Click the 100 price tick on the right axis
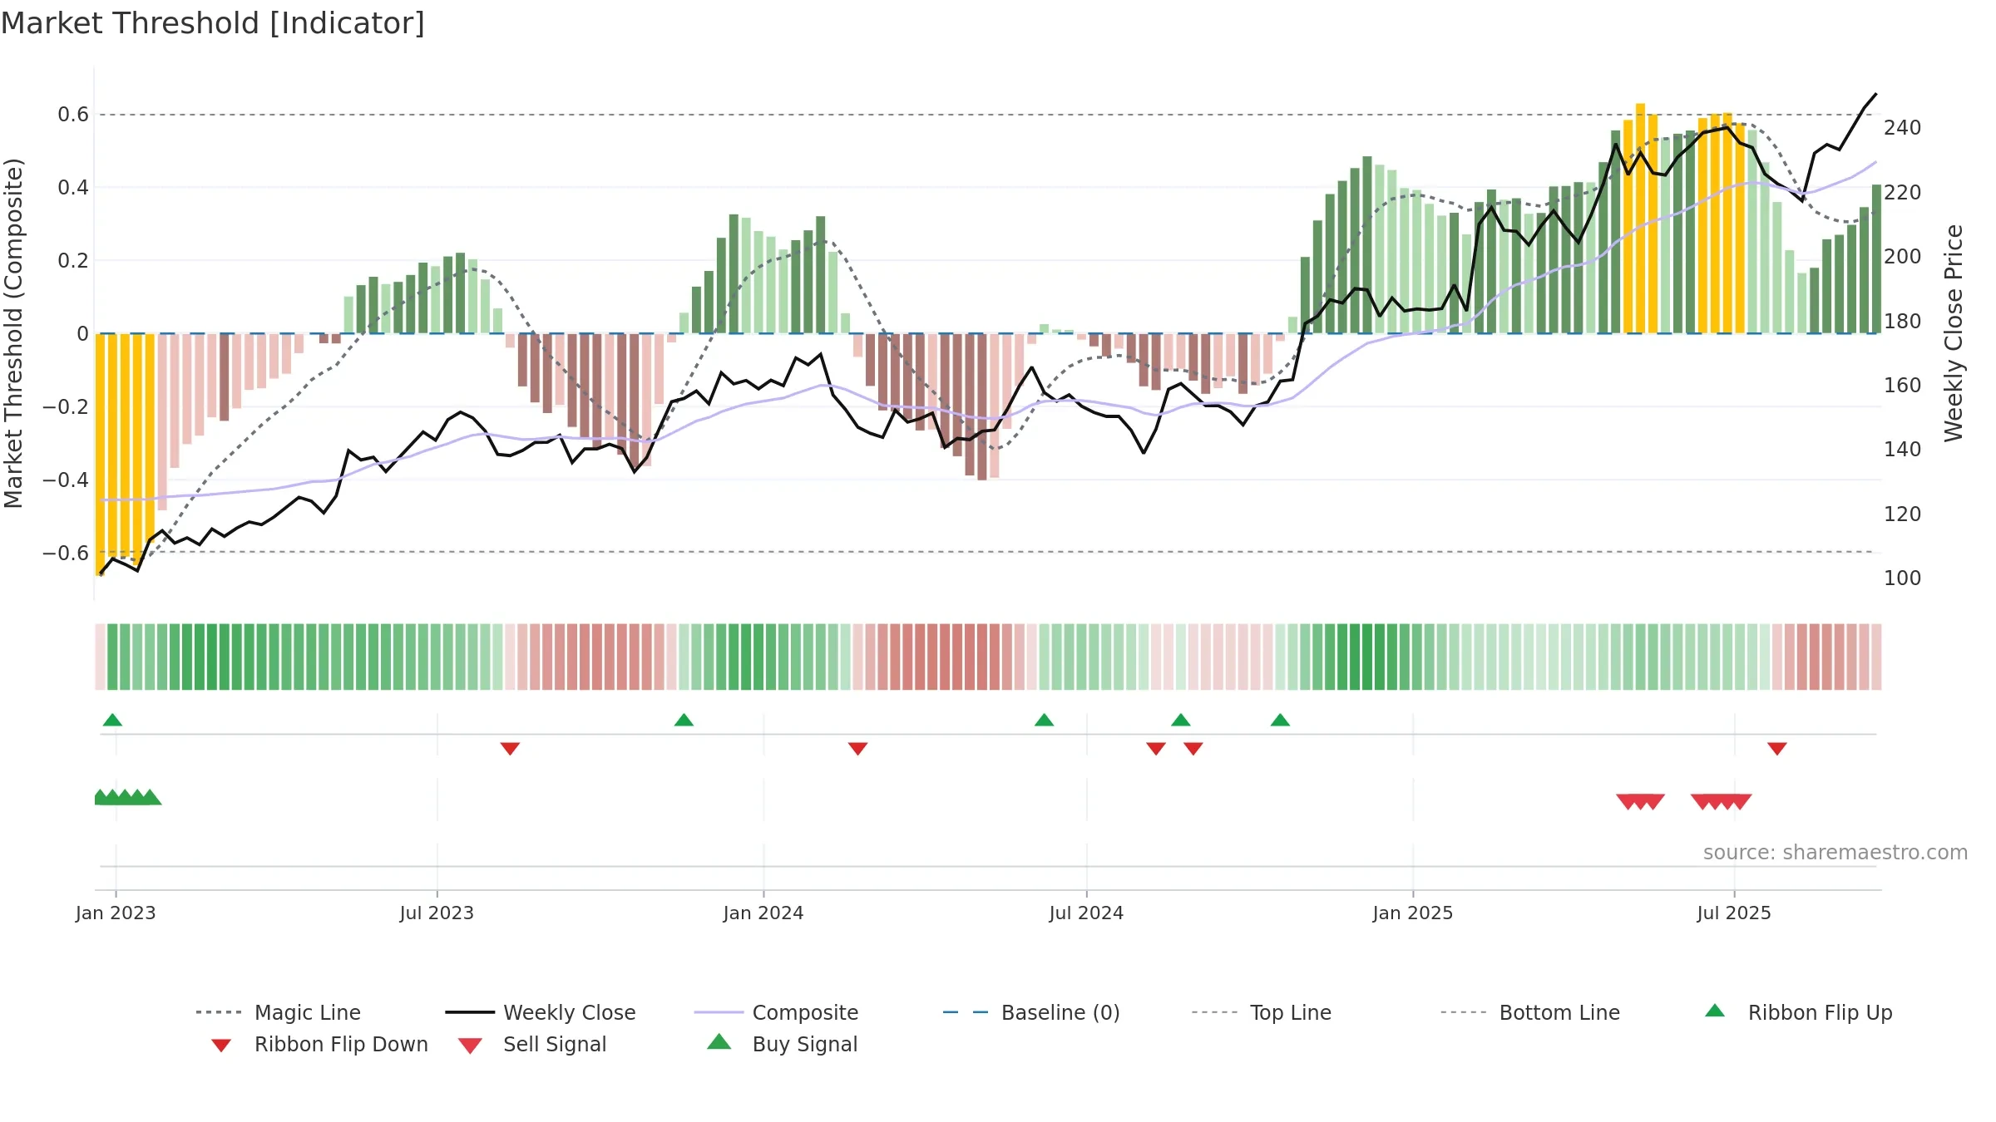The image size is (1996, 1122). 1903,578
